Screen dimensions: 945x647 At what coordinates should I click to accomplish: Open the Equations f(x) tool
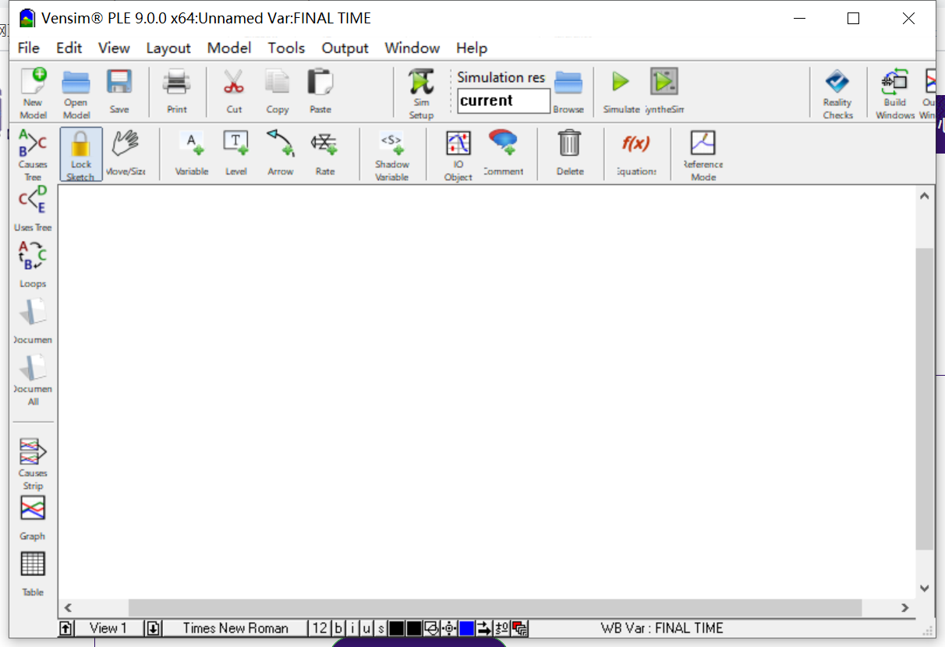click(x=636, y=153)
